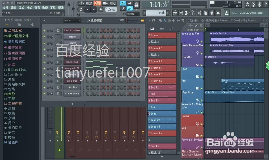Open audio editor scissors icon
Viewport: 269px width, 160px height.
tap(254, 4)
